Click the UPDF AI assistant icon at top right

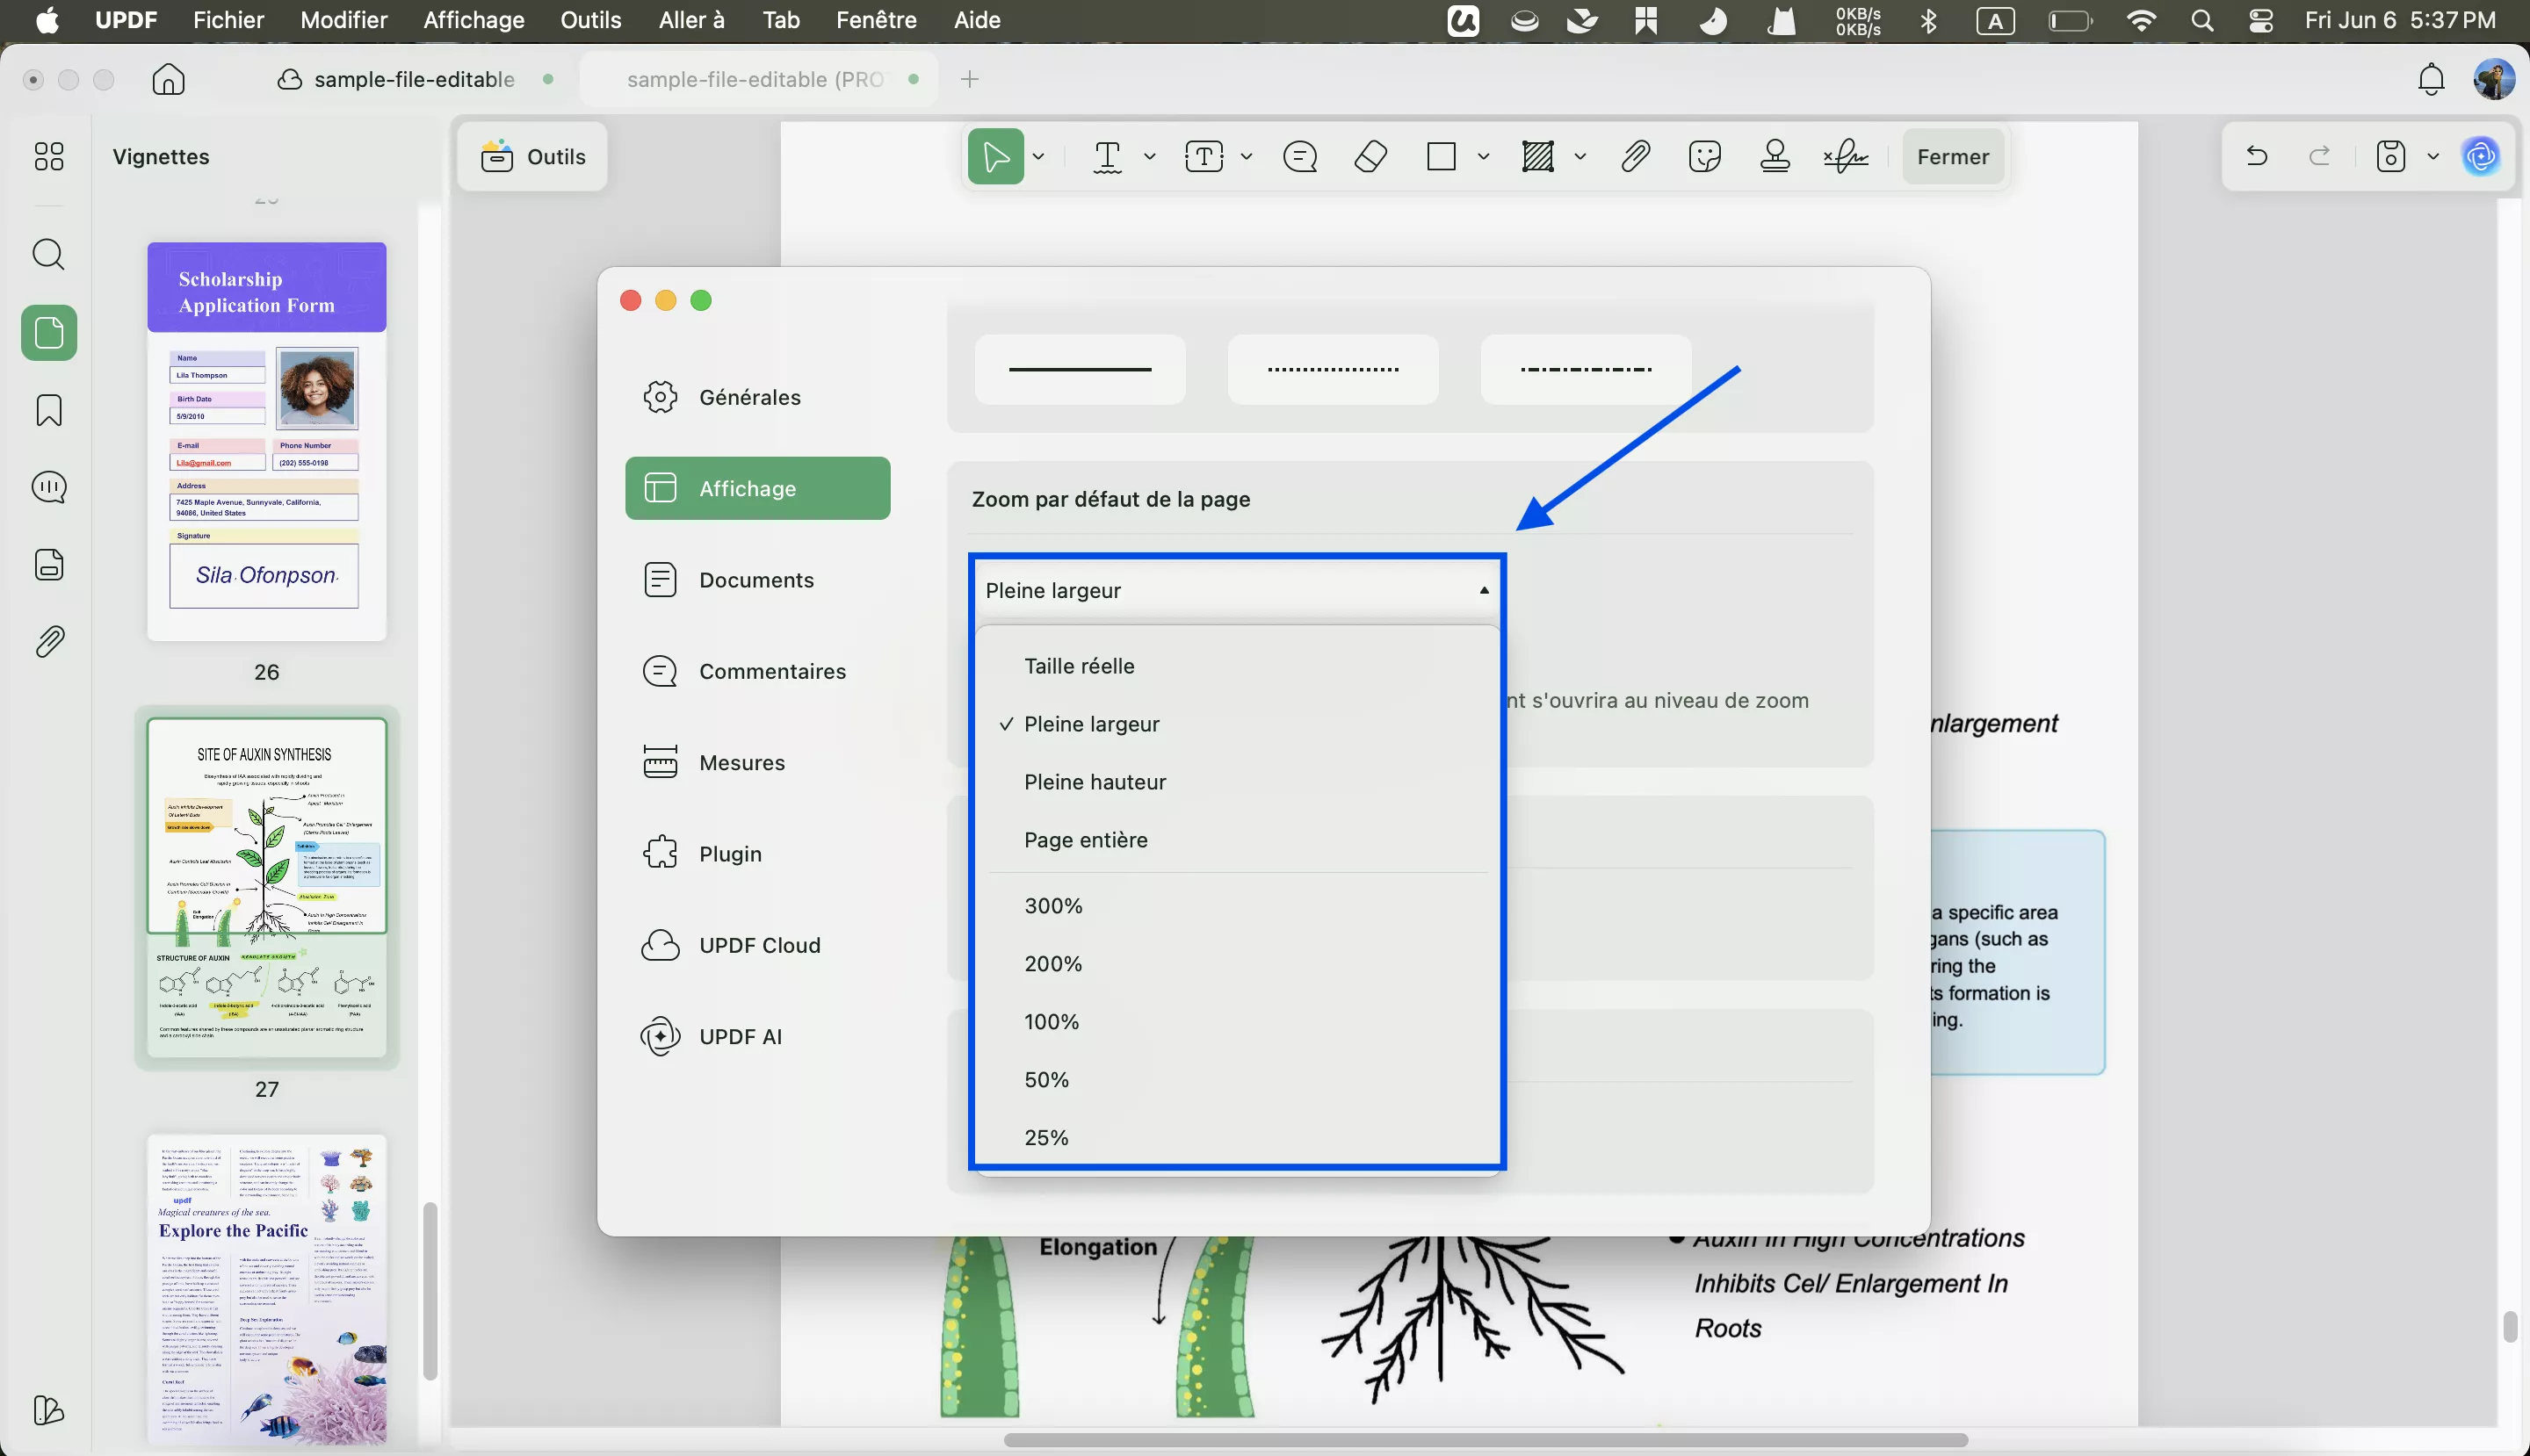(x=2481, y=157)
